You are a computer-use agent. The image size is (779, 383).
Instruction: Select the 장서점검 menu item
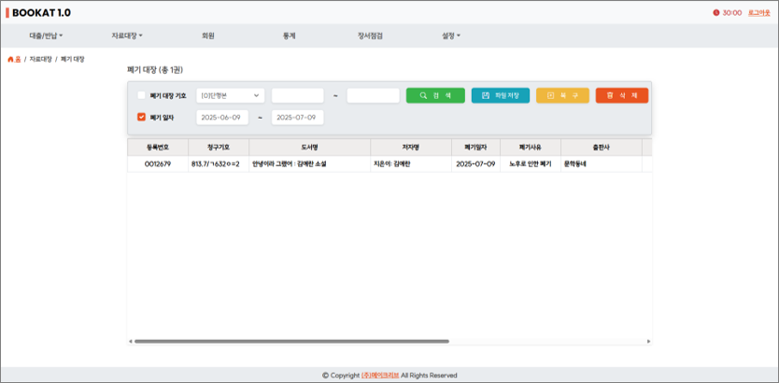(x=370, y=35)
